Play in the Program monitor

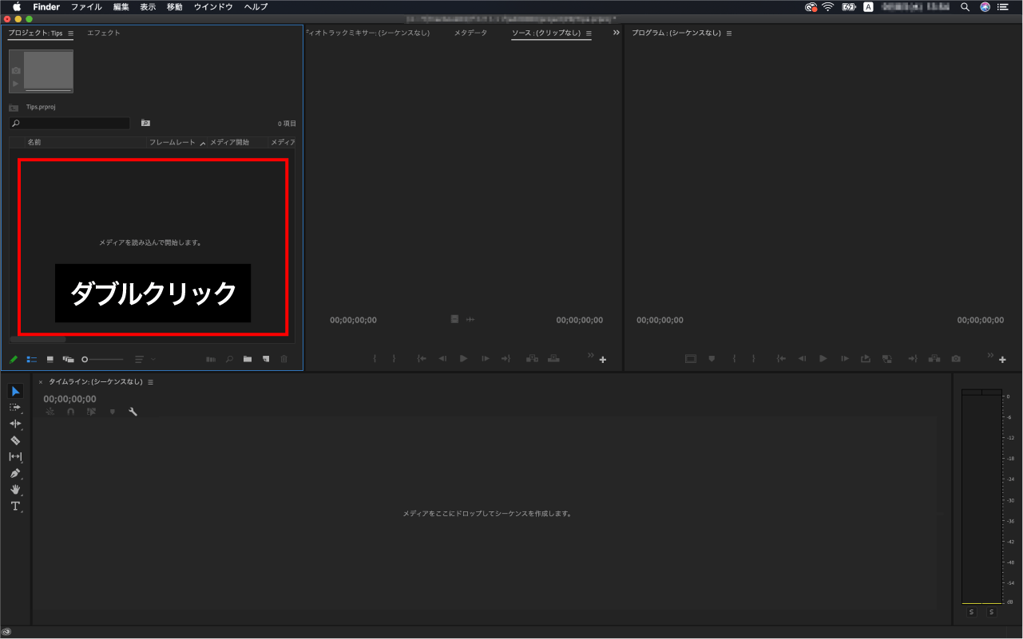(x=823, y=359)
